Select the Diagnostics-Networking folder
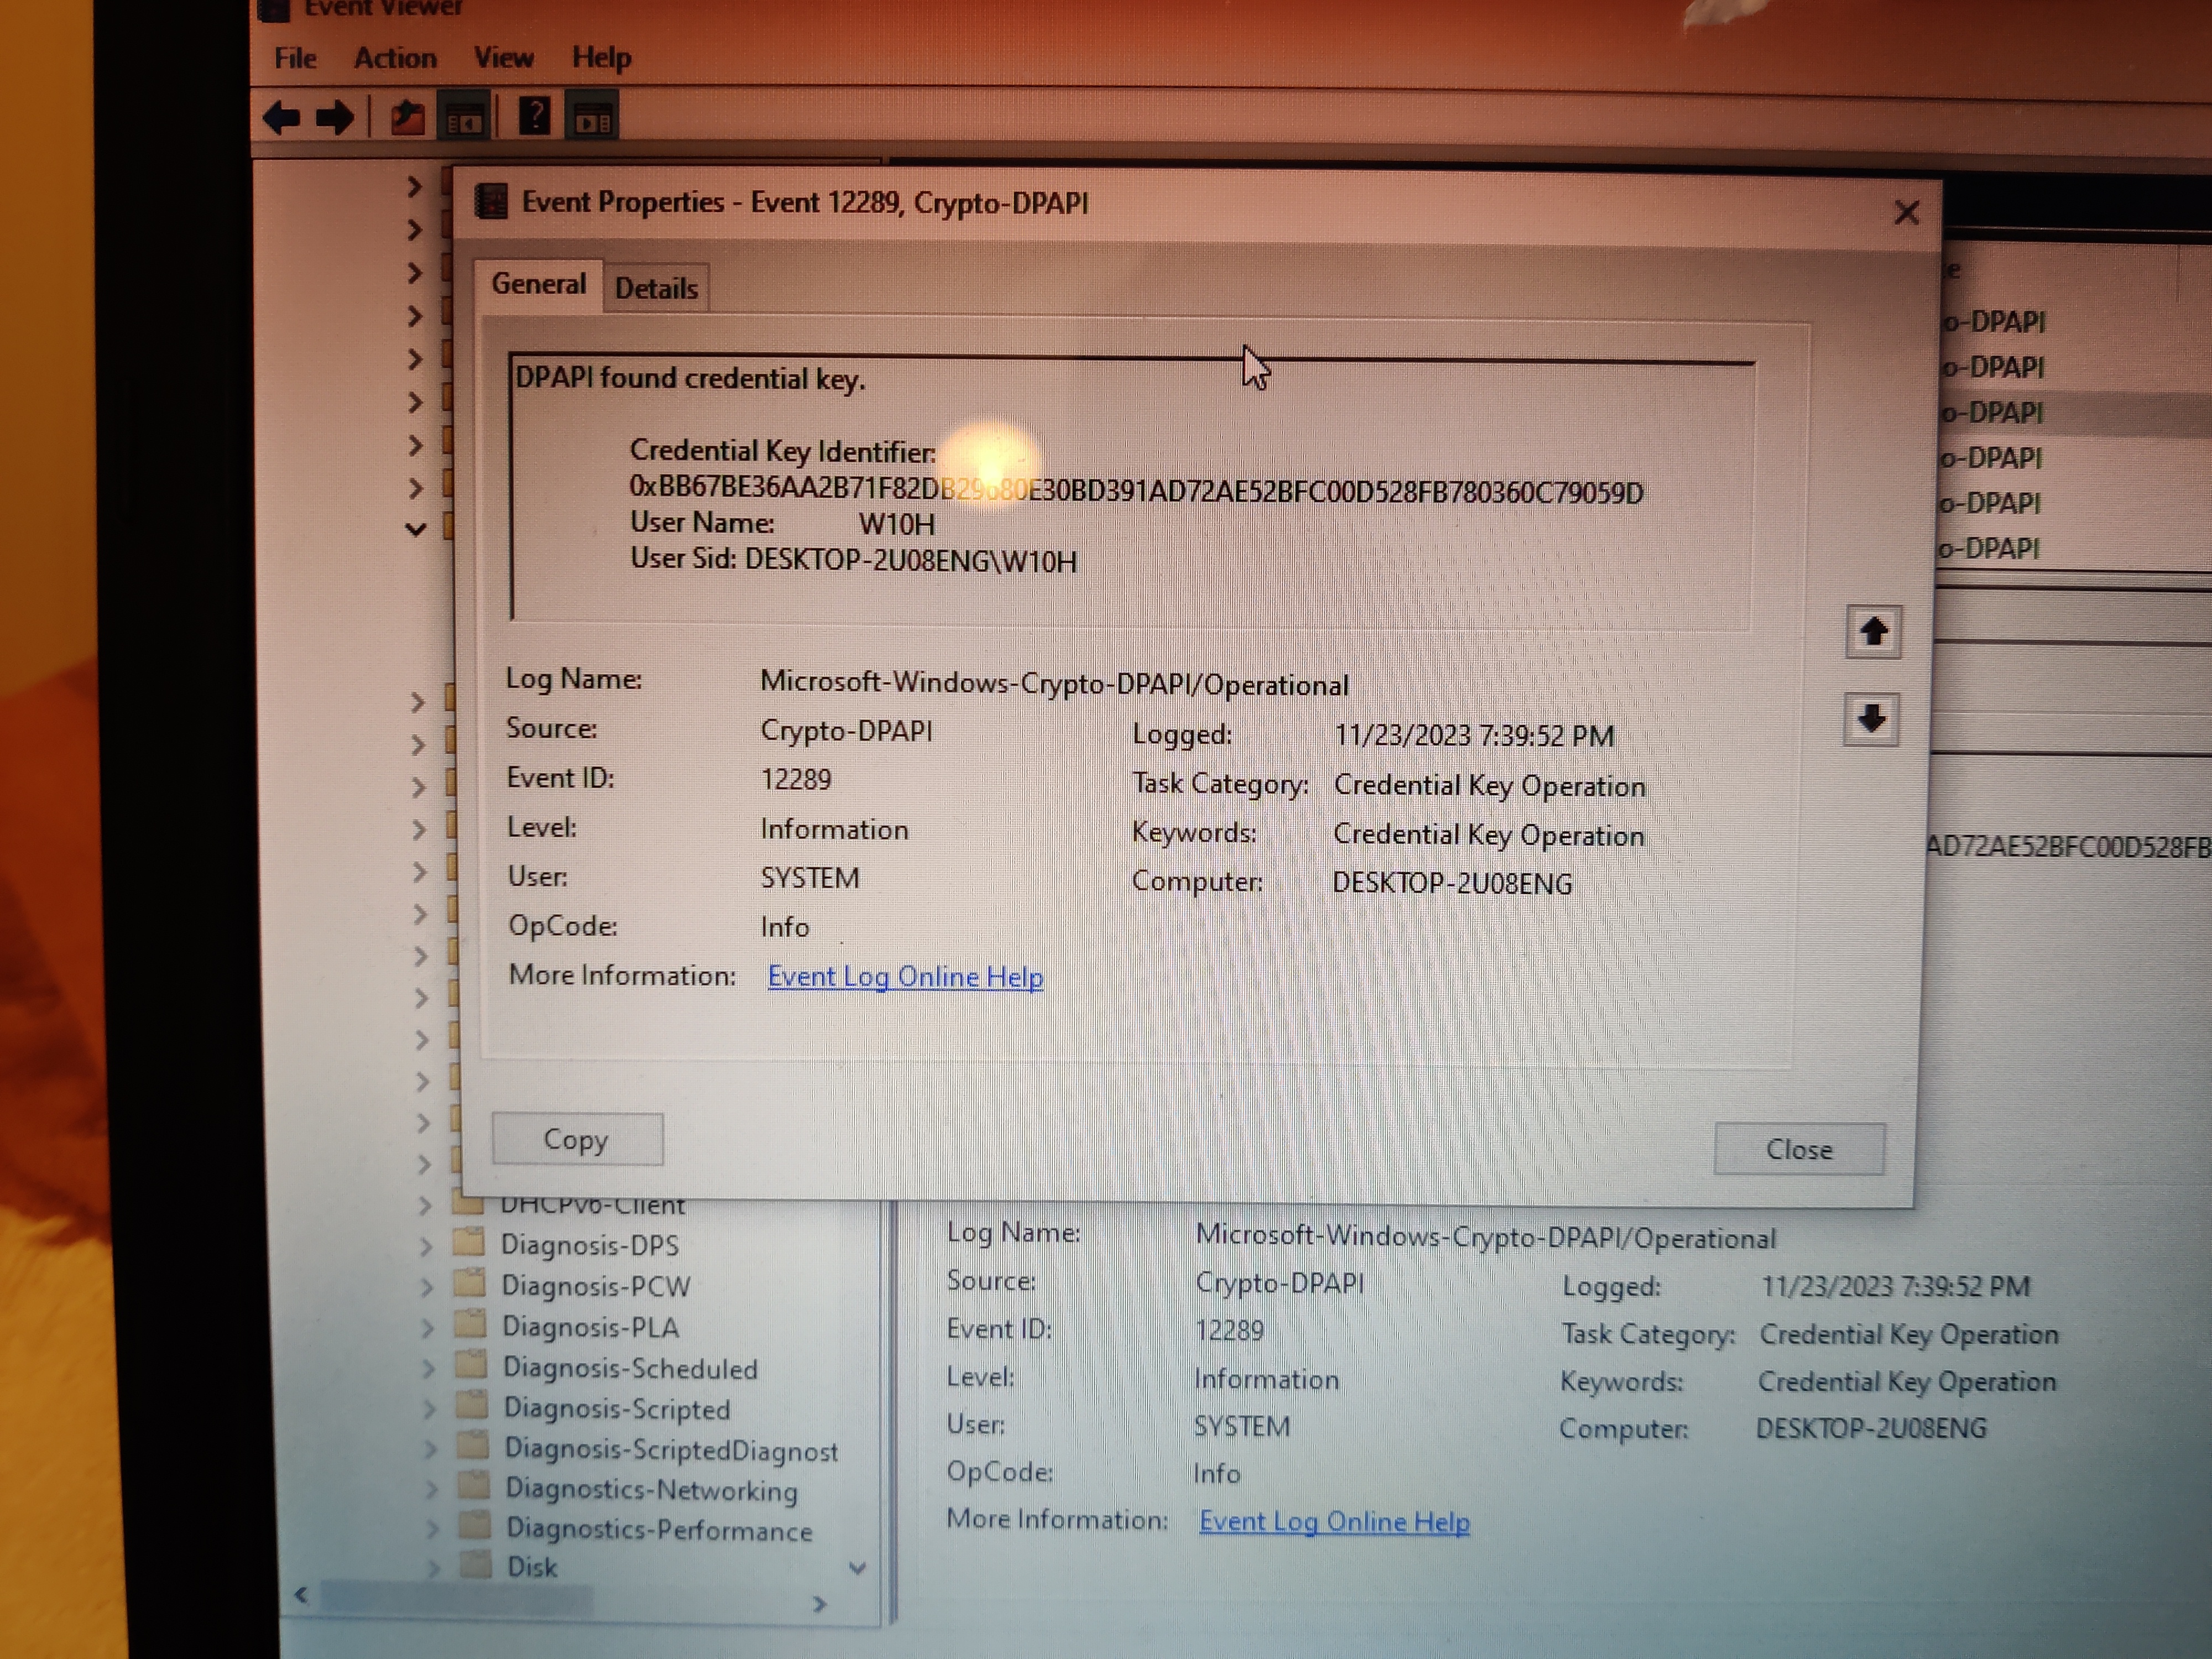Image resolution: width=2212 pixels, height=1659 pixels. coord(651,1490)
